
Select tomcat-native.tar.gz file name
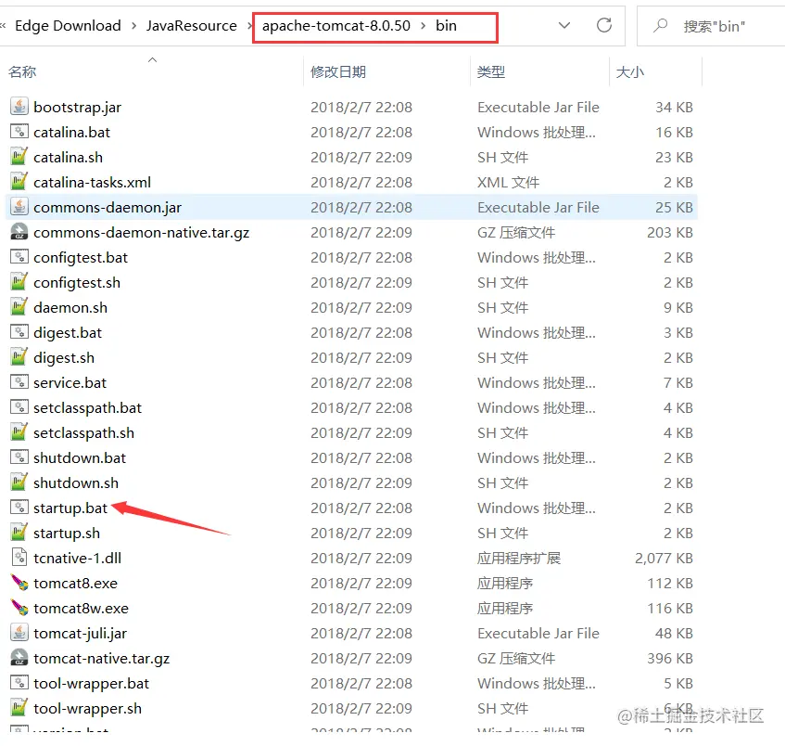click(102, 658)
